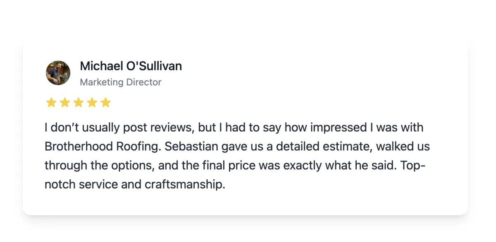Select the fifth gold rating star
Screen dimensions: 496x242
coord(106,102)
